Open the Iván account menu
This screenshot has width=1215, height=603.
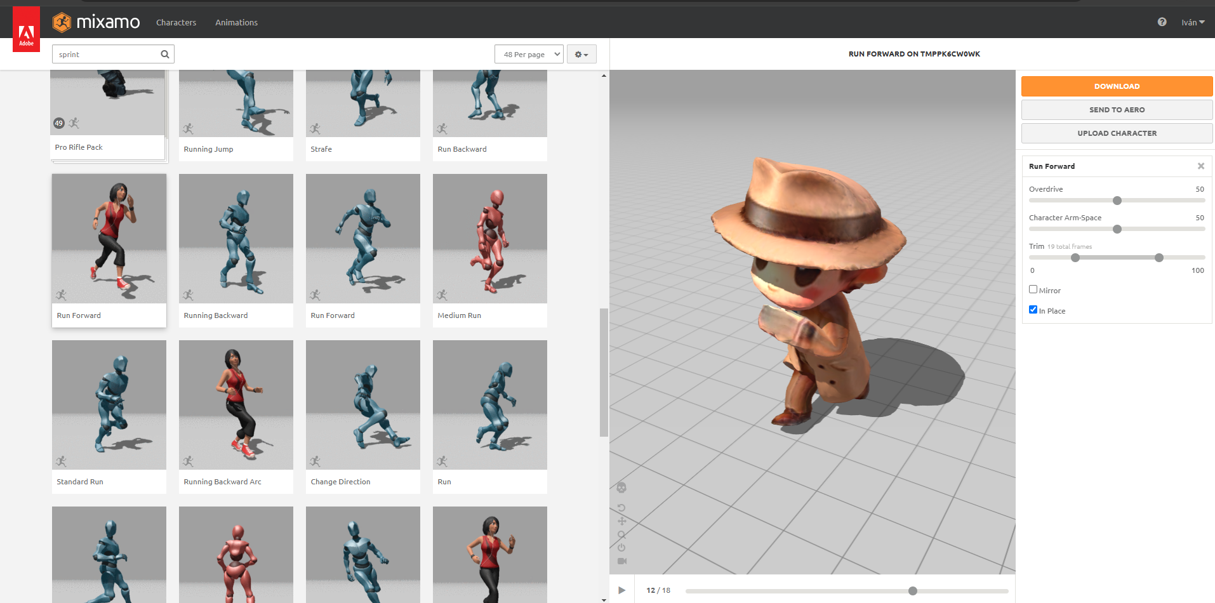pyautogui.click(x=1193, y=22)
